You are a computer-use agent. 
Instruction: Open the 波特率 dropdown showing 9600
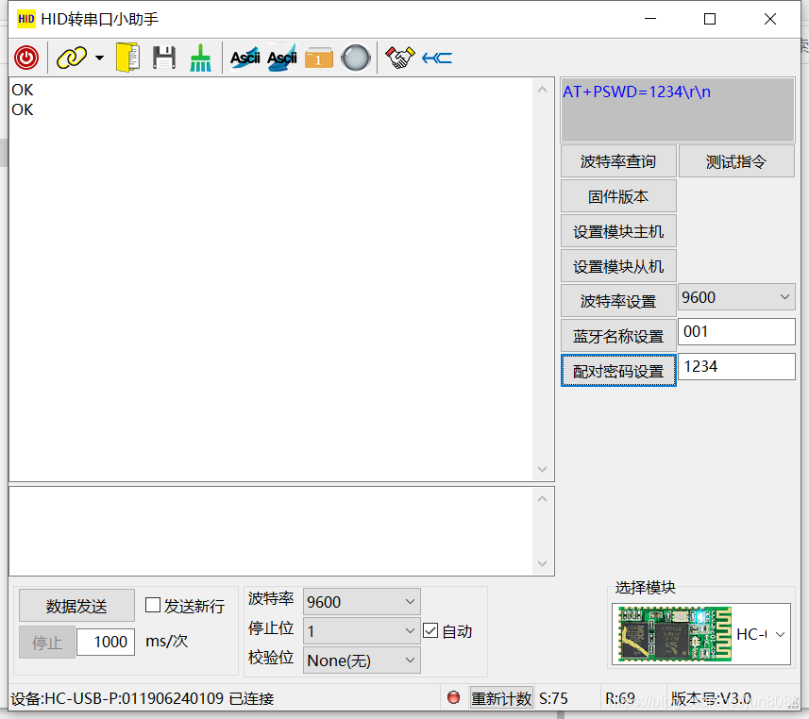pos(362,601)
